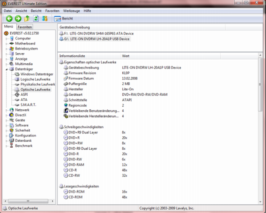
Task: Expand the Betriebssystem tree node
Action: (x=6, y=49)
